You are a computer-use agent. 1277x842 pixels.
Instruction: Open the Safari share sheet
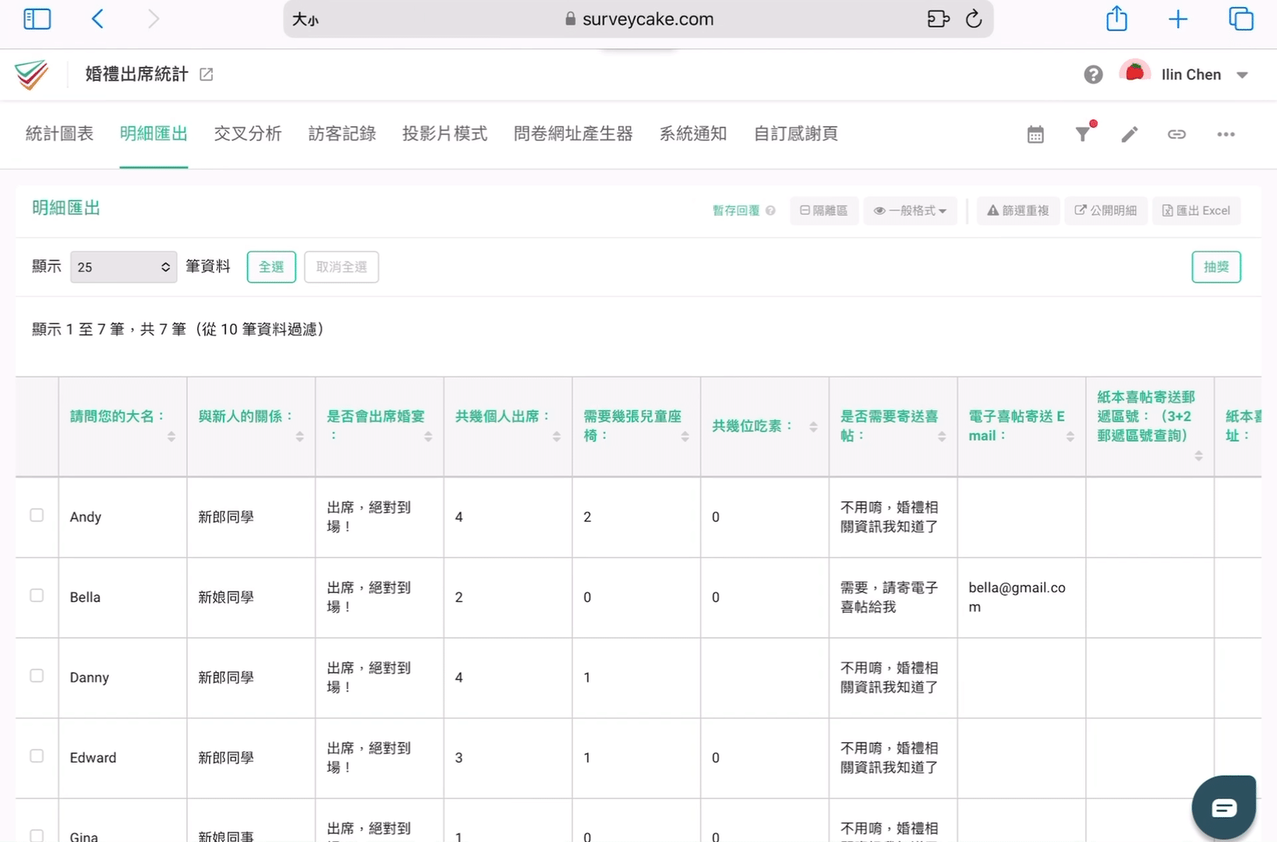click(x=1117, y=18)
